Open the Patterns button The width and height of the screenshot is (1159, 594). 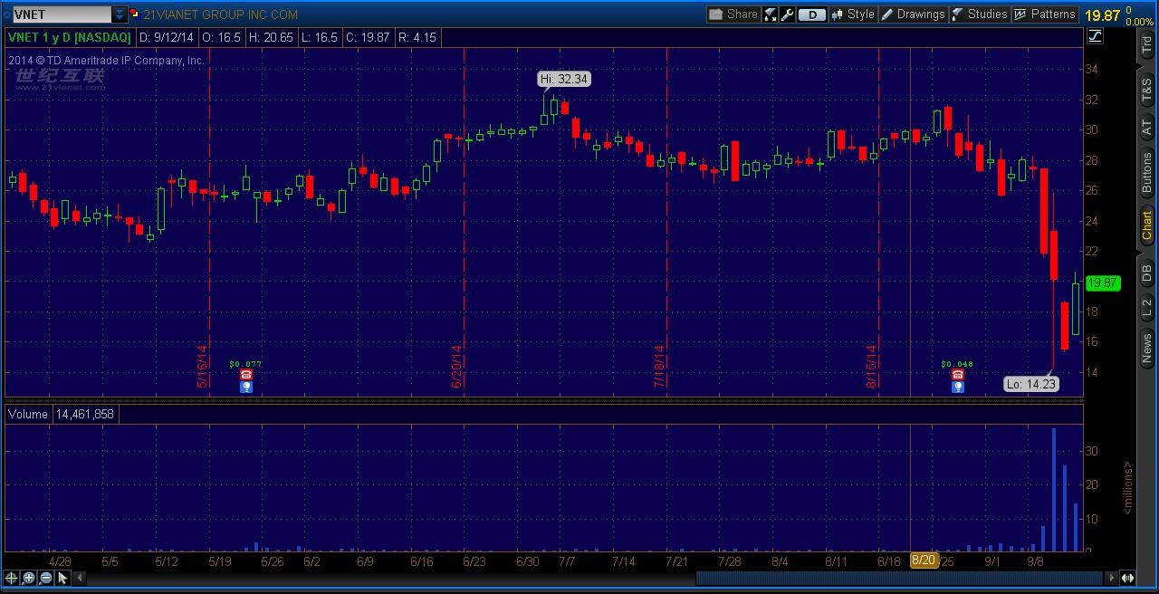click(1045, 14)
